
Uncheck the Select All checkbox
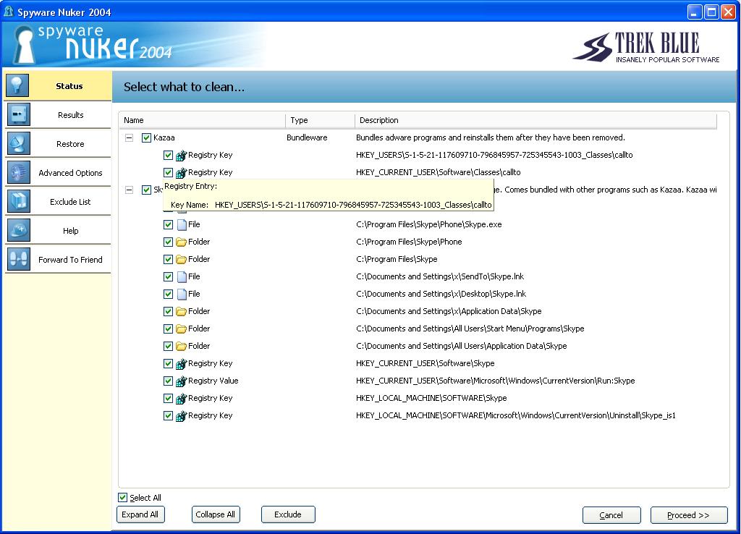pyautogui.click(x=123, y=497)
